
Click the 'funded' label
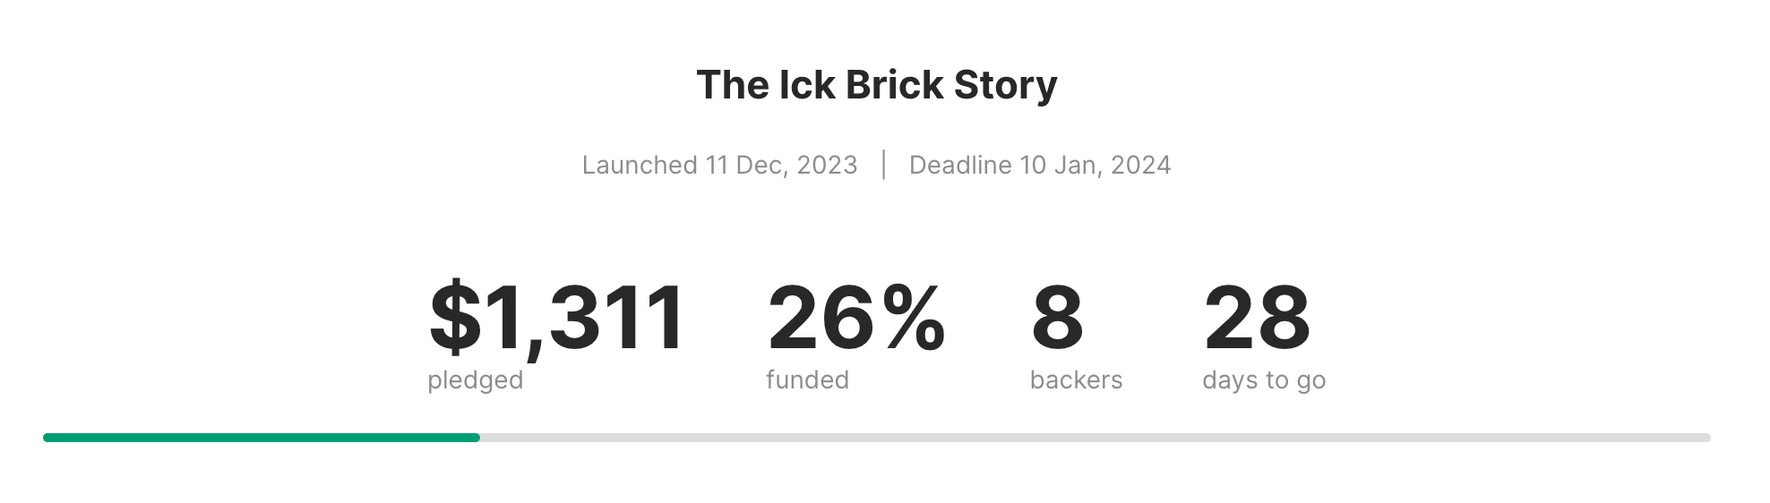pos(807,379)
